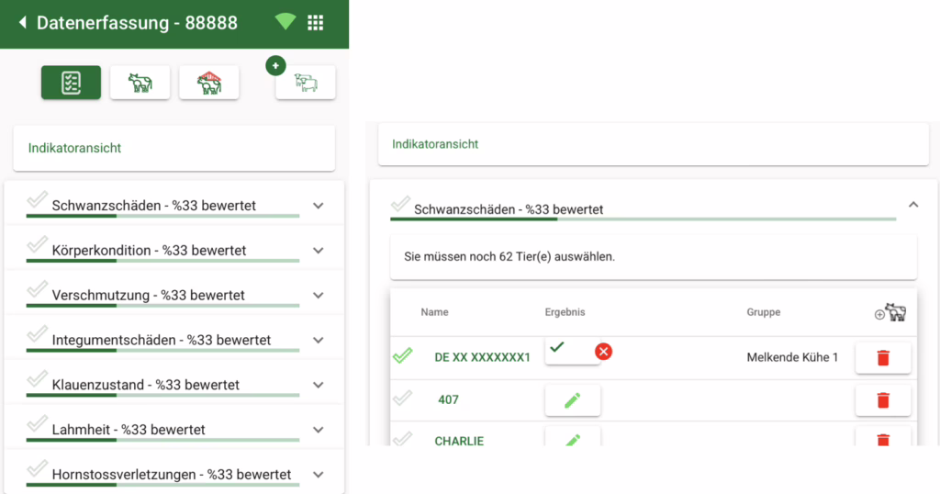
Task: Edit result for animal 407
Action: 572,400
